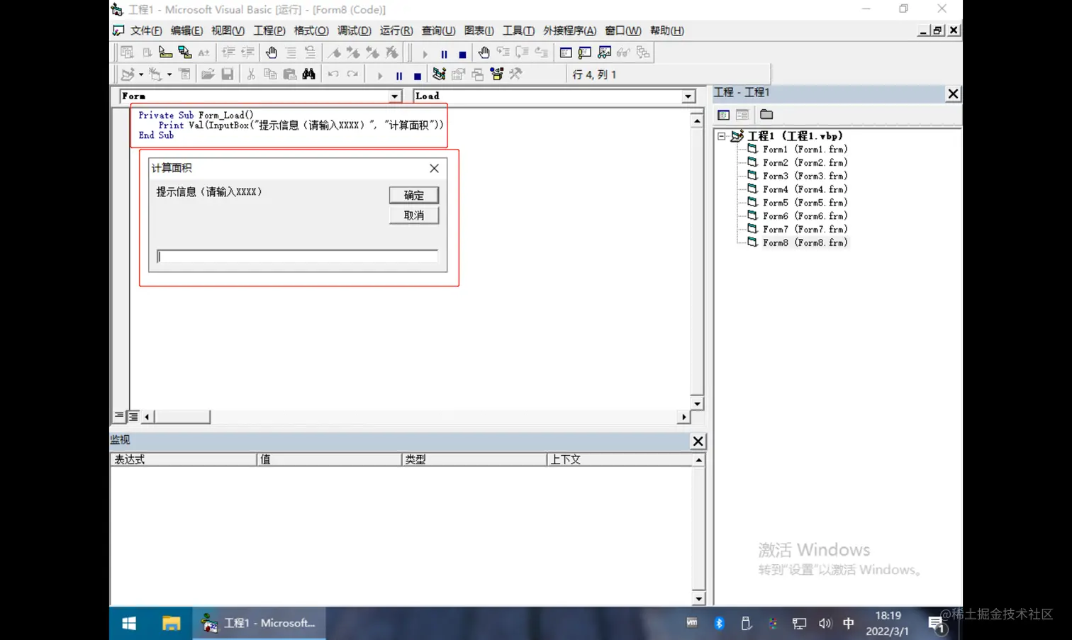Click the code window horizontal scrollbar thumb
Viewport: 1072px width, 640px height.
pos(182,417)
